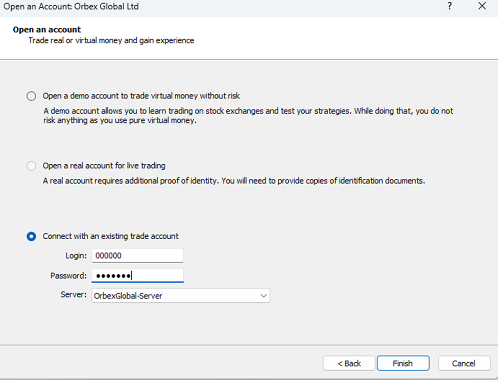Screen dimensions: 498x380
Task: Close the Open an Account dialog
Action: (x=482, y=6)
